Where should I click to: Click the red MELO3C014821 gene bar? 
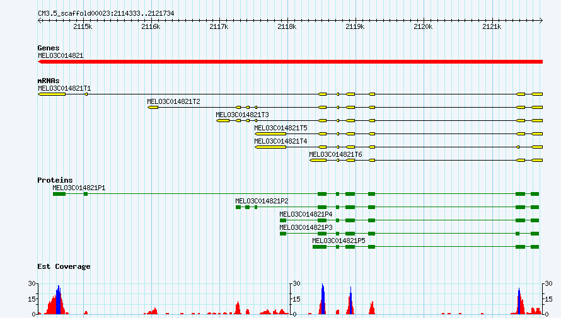point(290,62)
